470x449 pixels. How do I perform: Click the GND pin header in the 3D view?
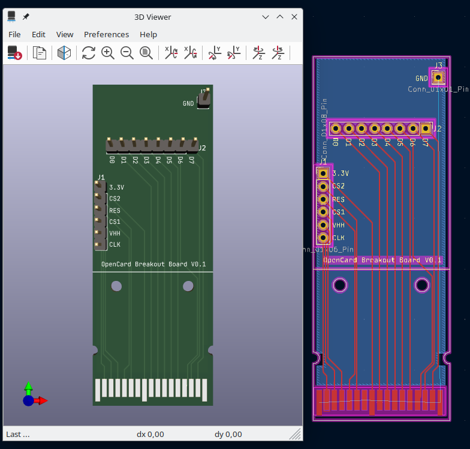pyautogui.click(x=204, y=98)
